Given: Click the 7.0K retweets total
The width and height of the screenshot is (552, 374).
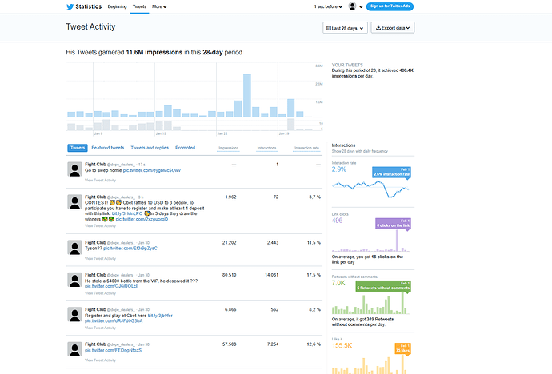Looking at the screenshot, I should 338,283.
